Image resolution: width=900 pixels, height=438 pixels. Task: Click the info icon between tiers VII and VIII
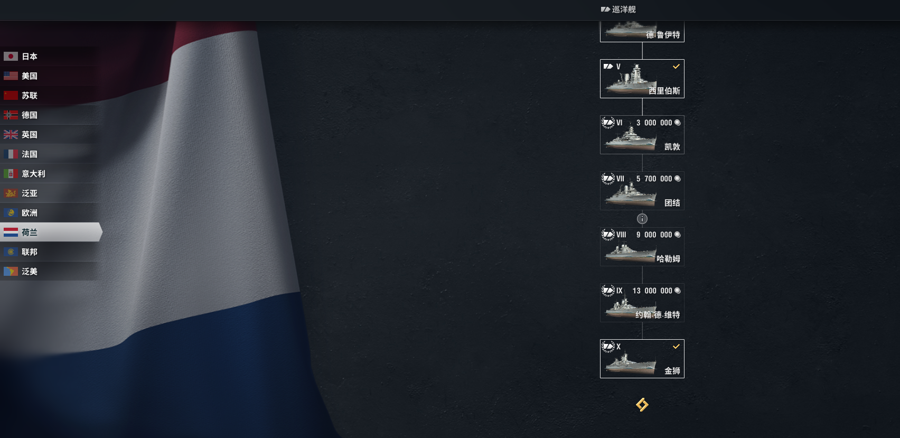(x=642, y=219)
